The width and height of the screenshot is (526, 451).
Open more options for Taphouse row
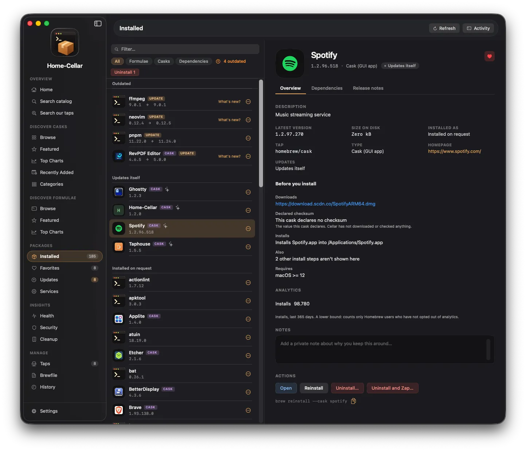tap(248, 247)
